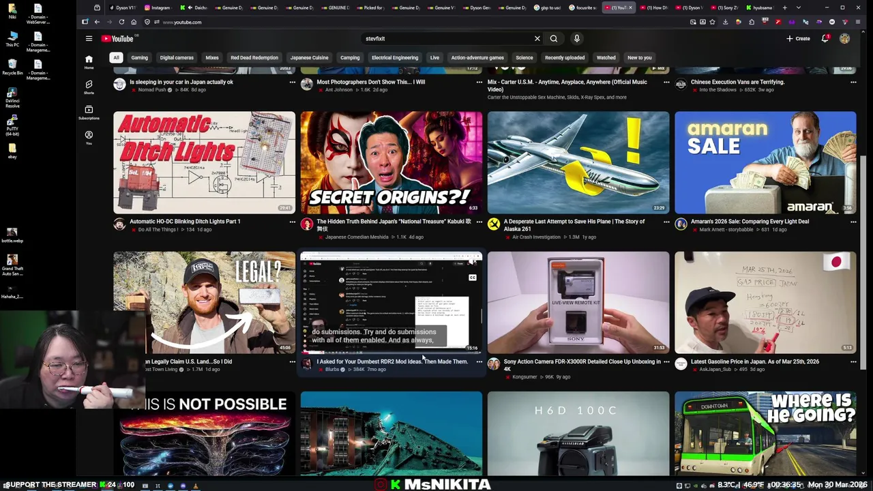This screenshot has height=491, width=873.
Task: Open Latest Gasoline Price in Japan title
Action: 755,361
